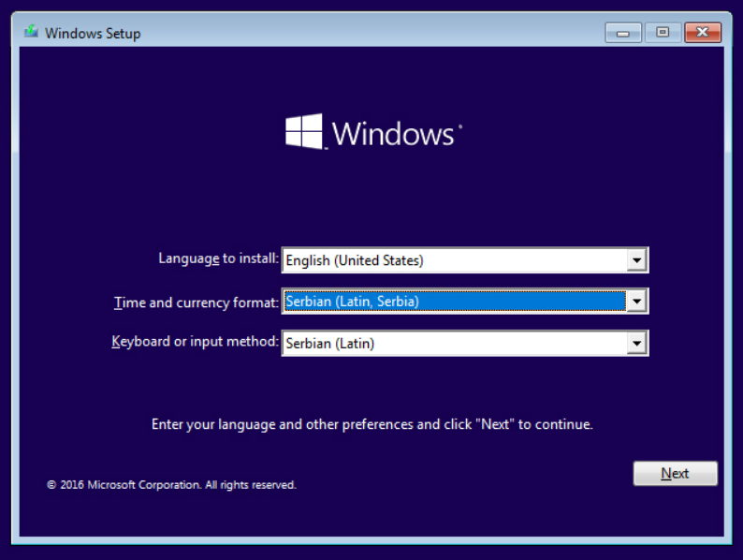Click the Time and currency format label
743x560 pixels.
197,302
